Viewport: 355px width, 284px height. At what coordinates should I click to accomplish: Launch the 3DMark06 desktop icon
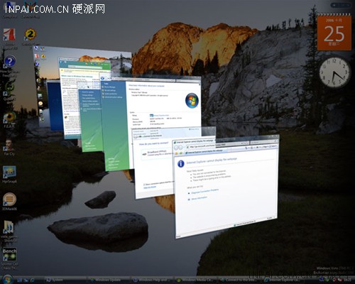(x=9, y=201)
